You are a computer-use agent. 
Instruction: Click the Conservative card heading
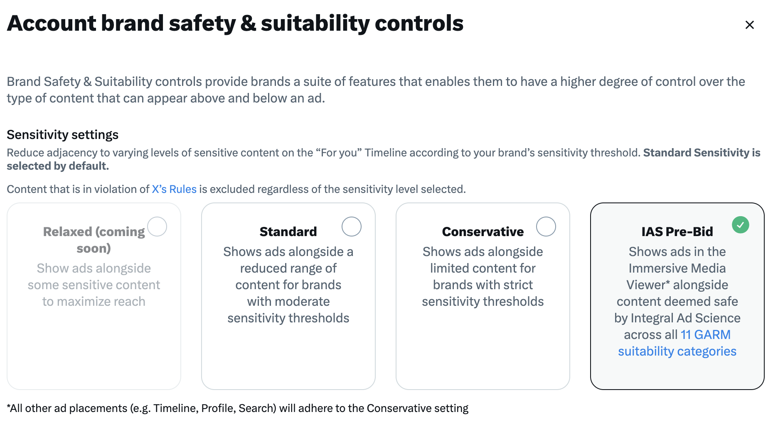[x=483, y=232]
